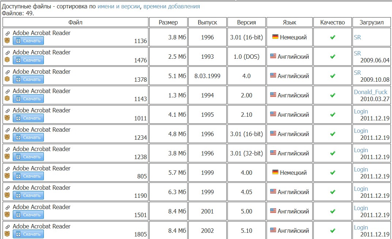Click the chain link icon in the version 2.10 row
This screenshot has height=239, width=392.
click(x=8, y=111)
